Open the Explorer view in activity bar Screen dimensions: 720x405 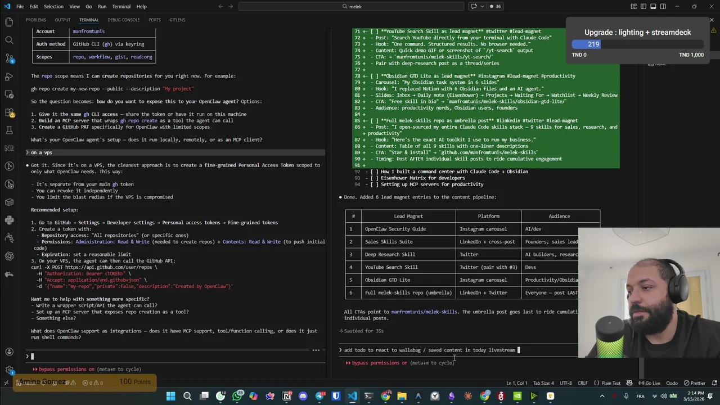point(9,22)
